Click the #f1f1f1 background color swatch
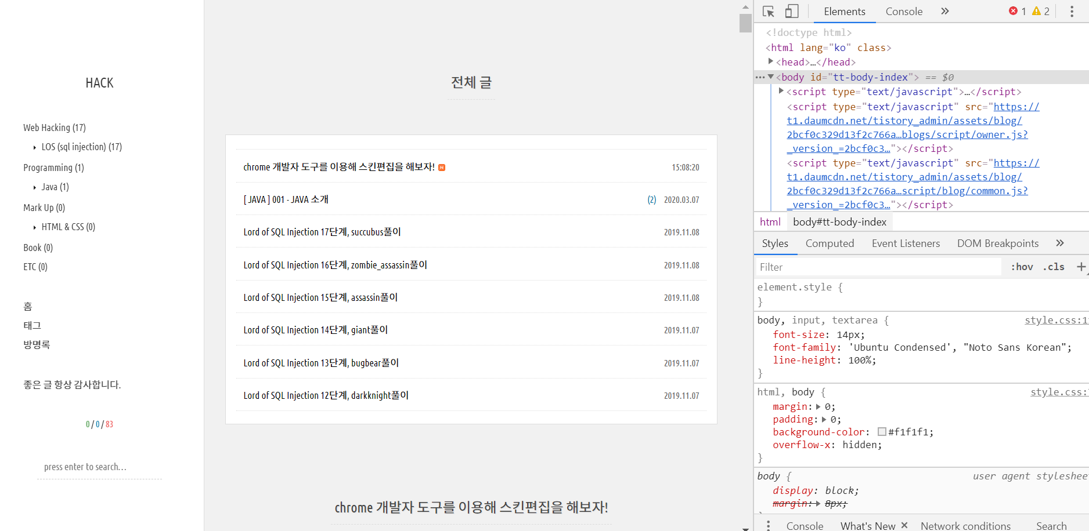Screen dimensions: 1089x531 [882, 432]
